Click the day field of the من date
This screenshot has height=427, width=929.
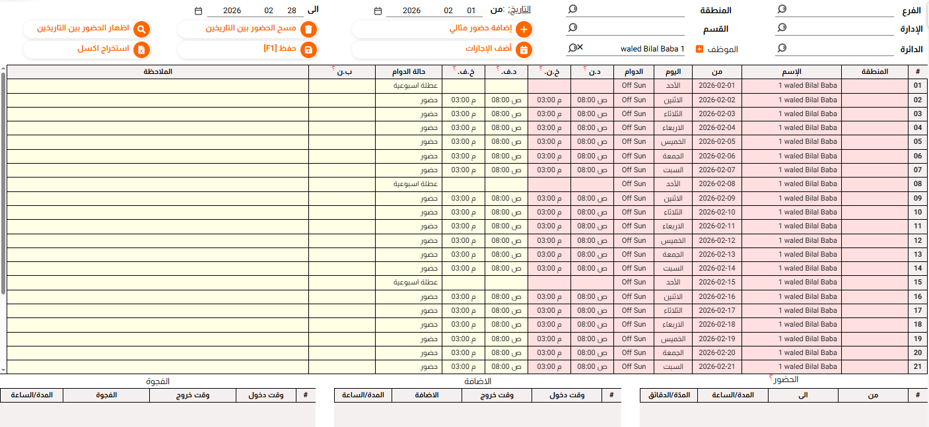pos(471,11)
